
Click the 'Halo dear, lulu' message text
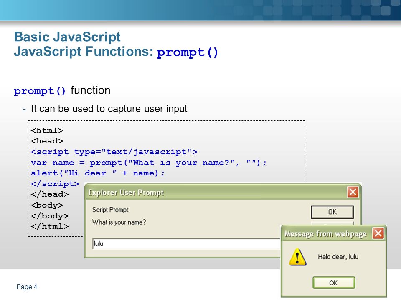point(338,257)
